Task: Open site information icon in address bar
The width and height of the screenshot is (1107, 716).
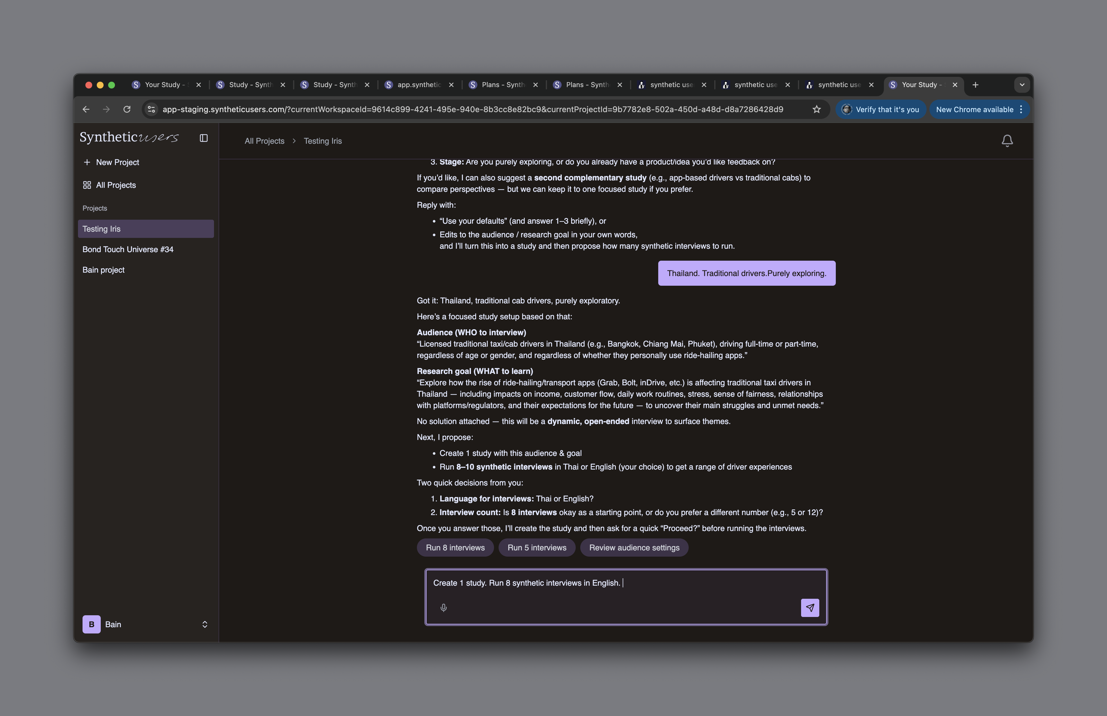Action: (x=151, y=109)
